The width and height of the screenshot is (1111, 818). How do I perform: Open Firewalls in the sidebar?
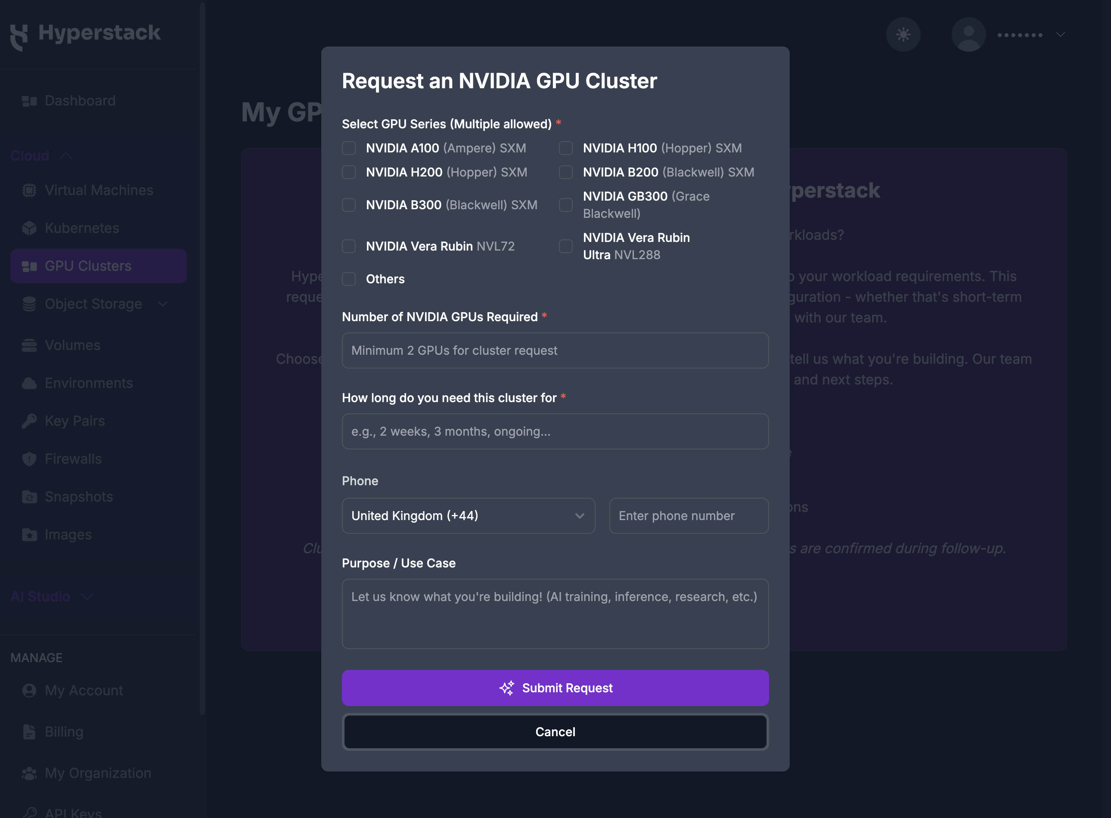point(98,459)
